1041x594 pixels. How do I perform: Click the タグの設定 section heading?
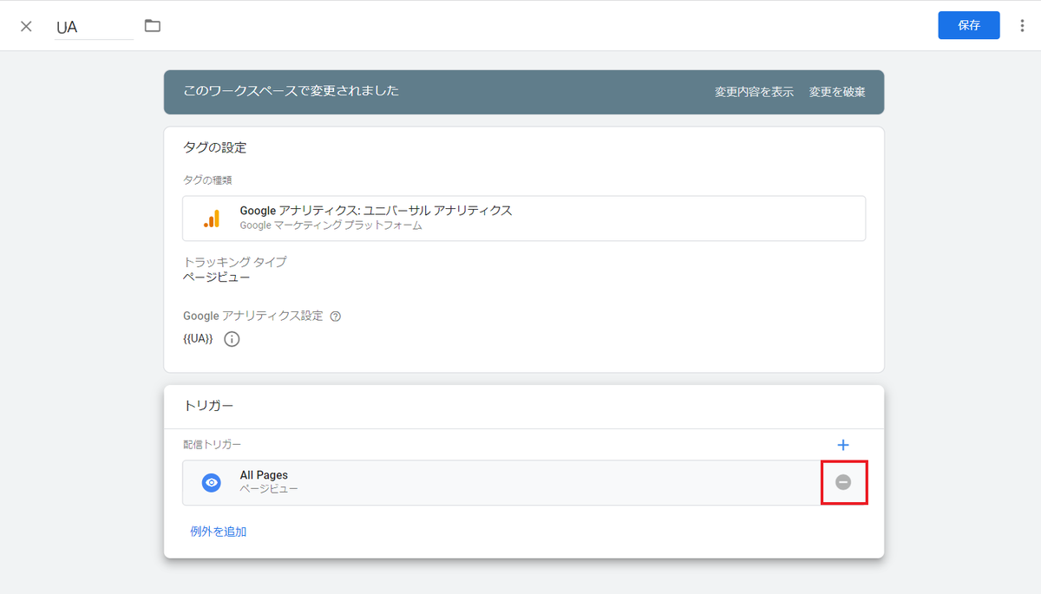215,147
